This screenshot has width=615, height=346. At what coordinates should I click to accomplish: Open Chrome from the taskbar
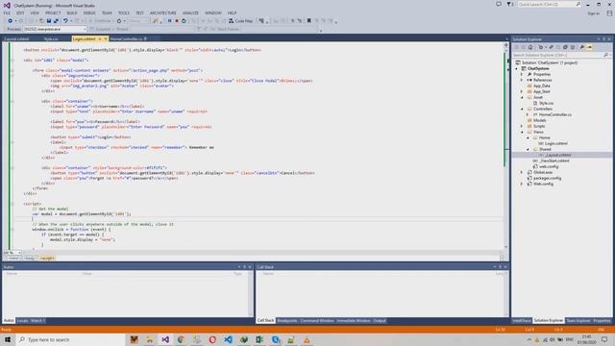coord(181,339)
